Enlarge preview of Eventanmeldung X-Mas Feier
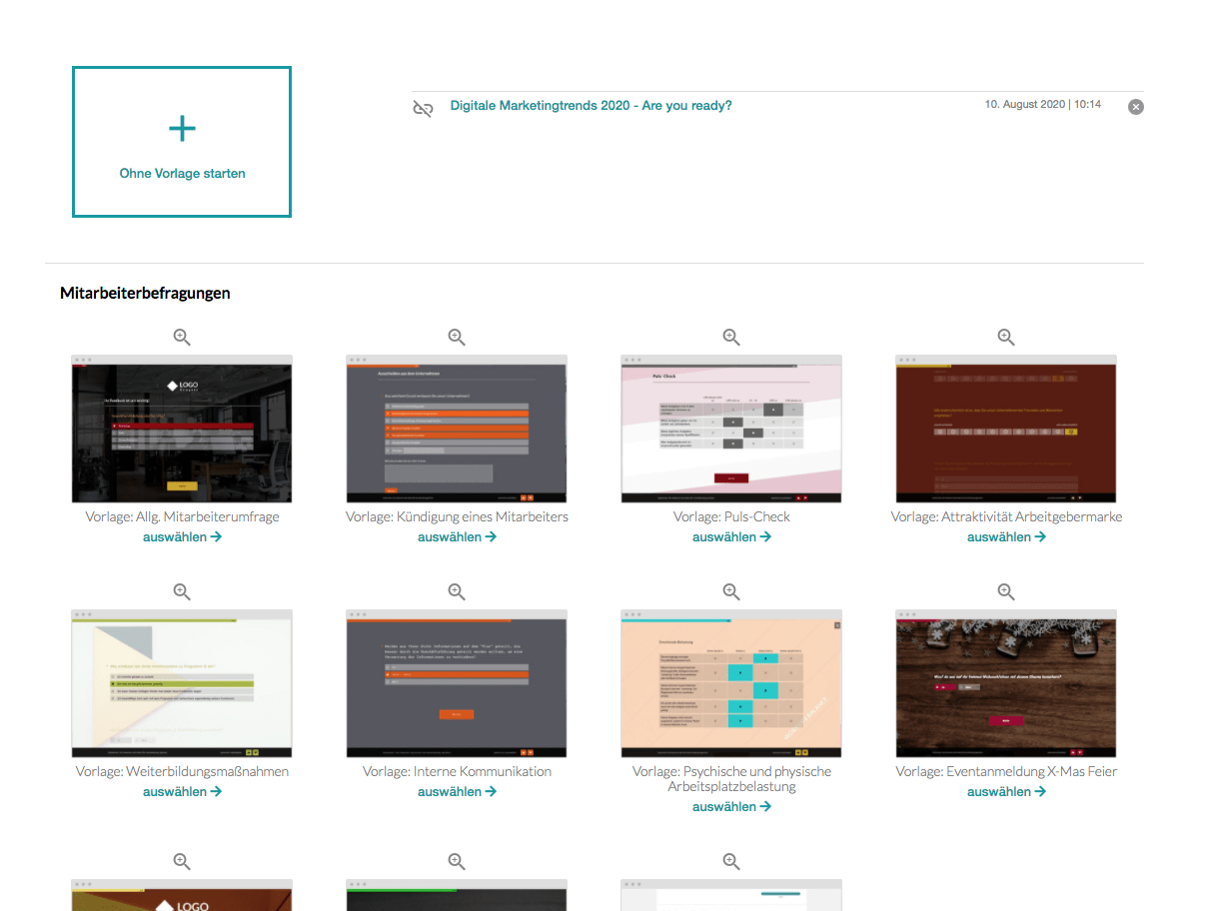The image size is (1216, 911). click(x=1006, y=592)
